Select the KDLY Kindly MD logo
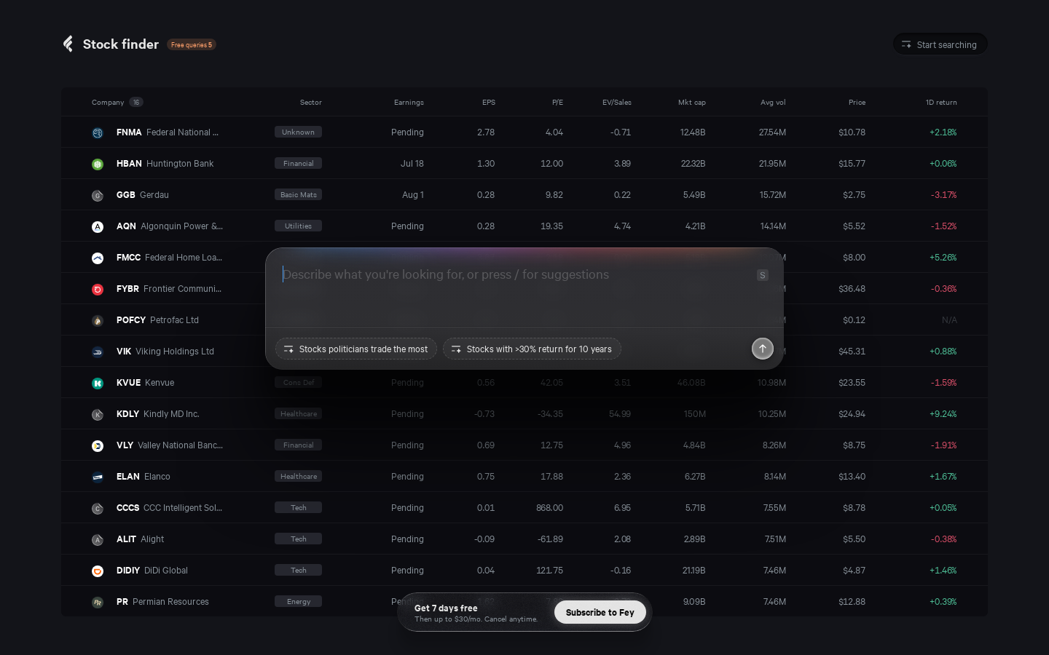This screenshot has height=655, width=1049. [x=98, y=414]
